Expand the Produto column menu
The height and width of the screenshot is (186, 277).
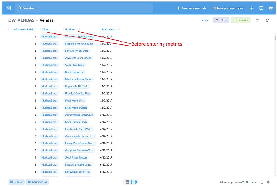coord(71,29)
